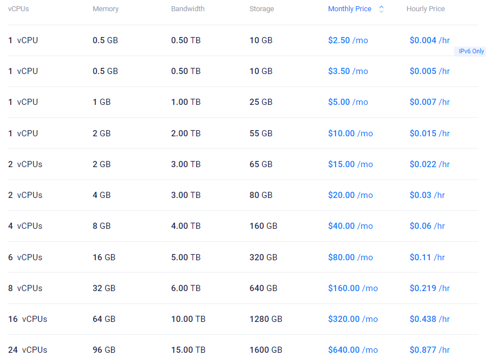Image resolution: width=486 pixels, height=364 pixels.
Task: Sort plans by the vCPUs column header
Action: tap(19, 9)
